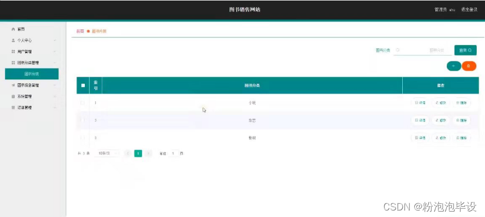485x217 pixels.
Task: Click the teal 查询 search button
Action: 465,50
